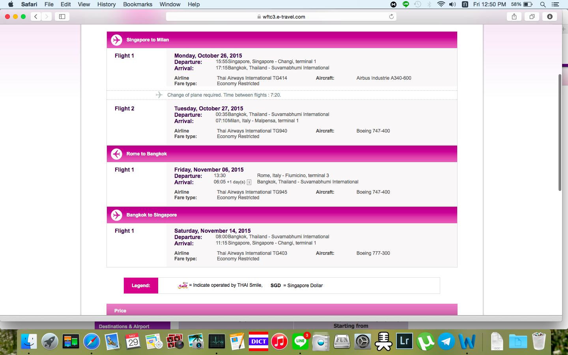Image resolution: width=568 pixels, height=355 pixels.
Task: Open Notification Center icon
Action: click(x=555, y=4)
